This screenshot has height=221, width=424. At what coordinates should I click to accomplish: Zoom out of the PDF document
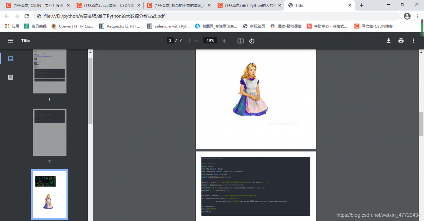tap(196, 41)
